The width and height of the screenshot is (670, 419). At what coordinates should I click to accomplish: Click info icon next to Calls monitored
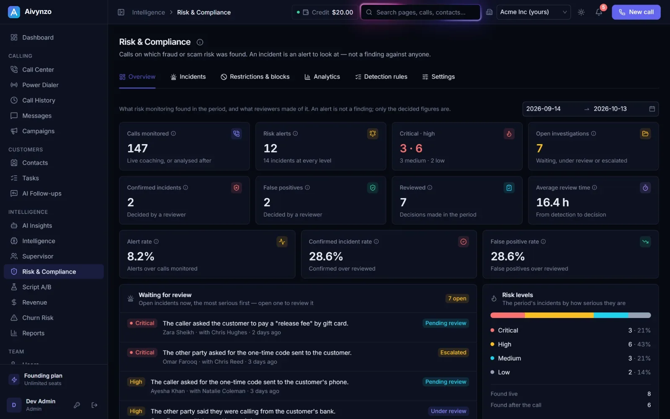click(x=173, y=134)
